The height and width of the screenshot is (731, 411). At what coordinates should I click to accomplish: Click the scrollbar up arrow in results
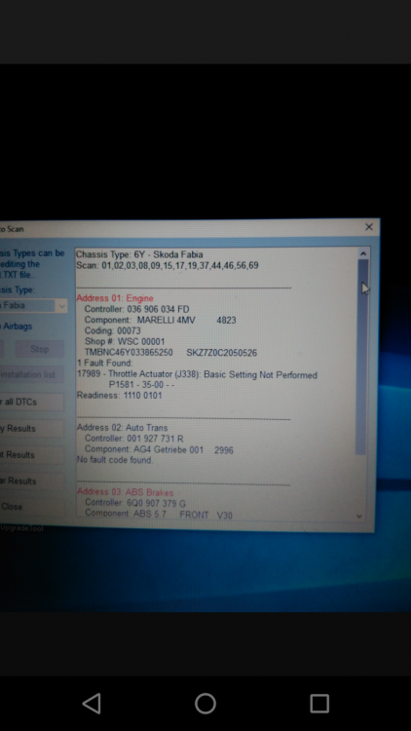[x=363, y=253]
